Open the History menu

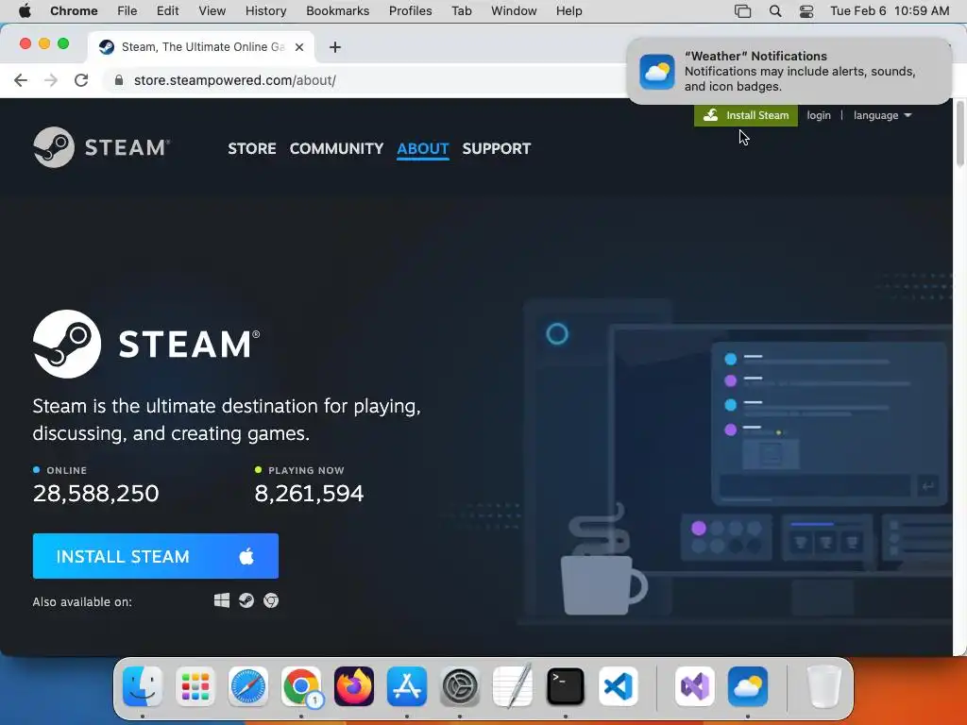tap(265, 10)
